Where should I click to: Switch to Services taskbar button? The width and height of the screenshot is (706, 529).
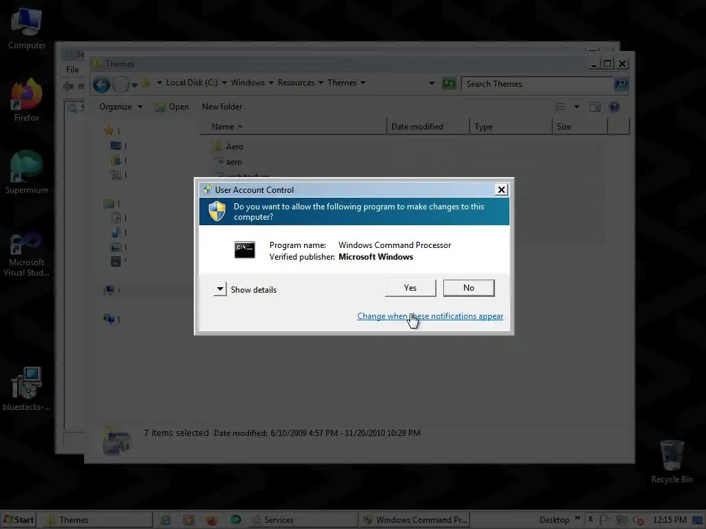[302, 519]
